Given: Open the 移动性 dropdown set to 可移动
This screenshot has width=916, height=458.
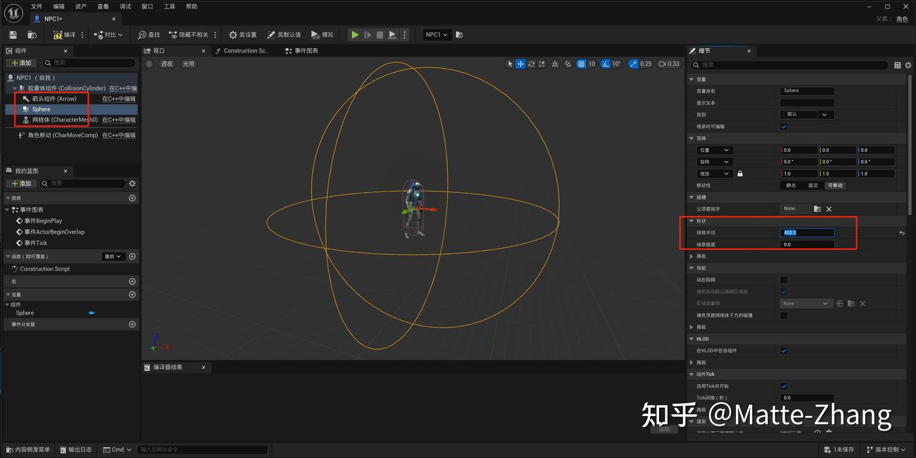Looking at the screenshot, I should (834, 184).
